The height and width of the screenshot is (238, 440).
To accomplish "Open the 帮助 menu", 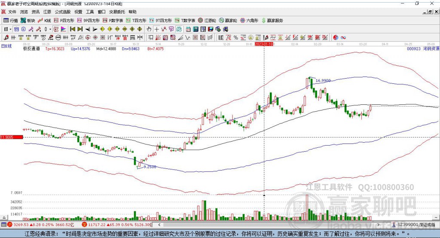I will pos(132,12).
